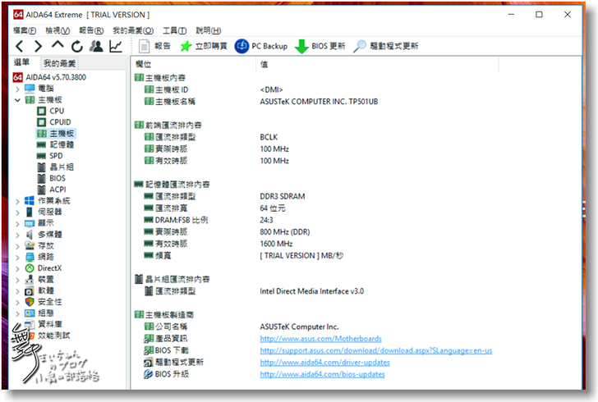Expand the 網路 tree node
Screen dimensions: 598x402
pos(17,258)
